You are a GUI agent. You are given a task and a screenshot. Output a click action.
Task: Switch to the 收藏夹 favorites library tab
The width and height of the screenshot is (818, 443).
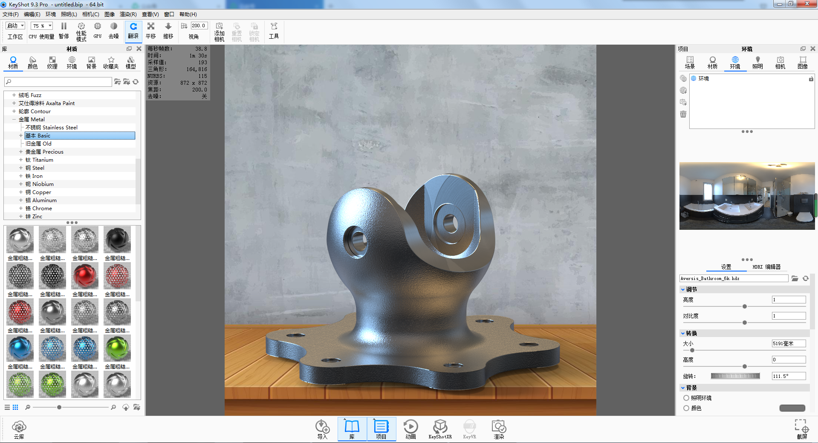111,63
